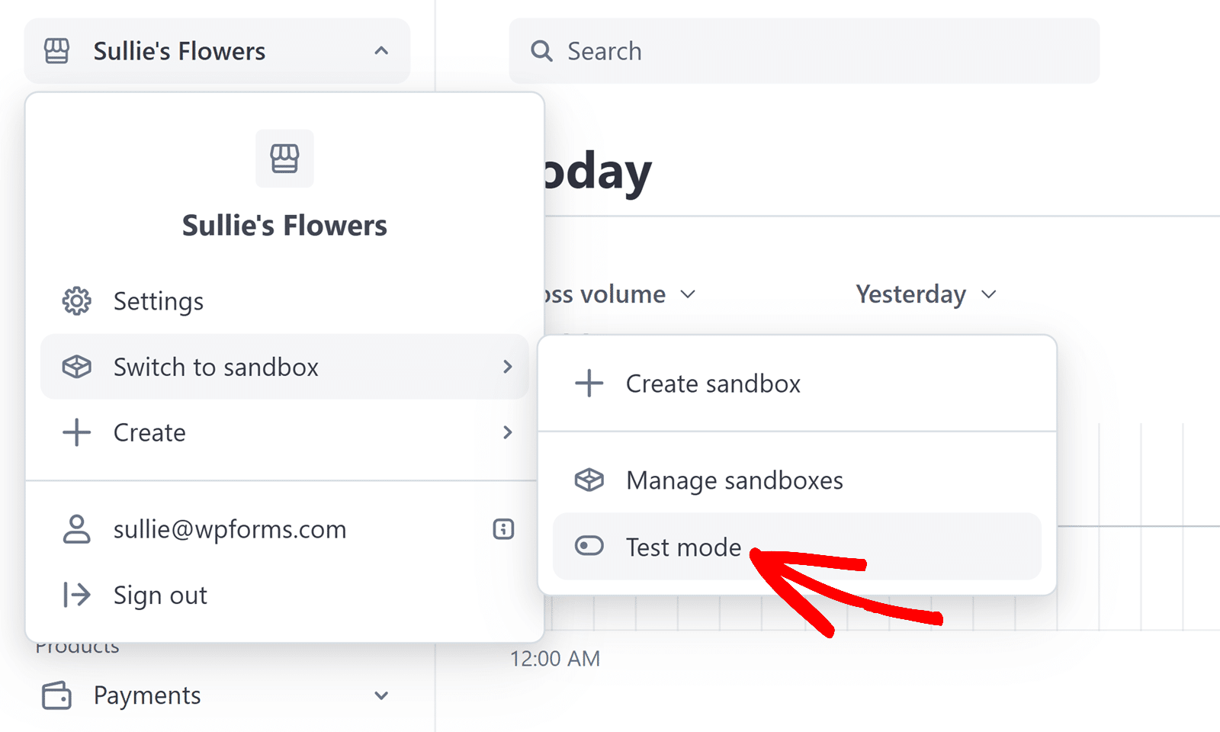Open the Yesterday comparison dropdown
The width and height of the screenshot is (1220, 732).
pyautogui.click(x=926, y=294)
